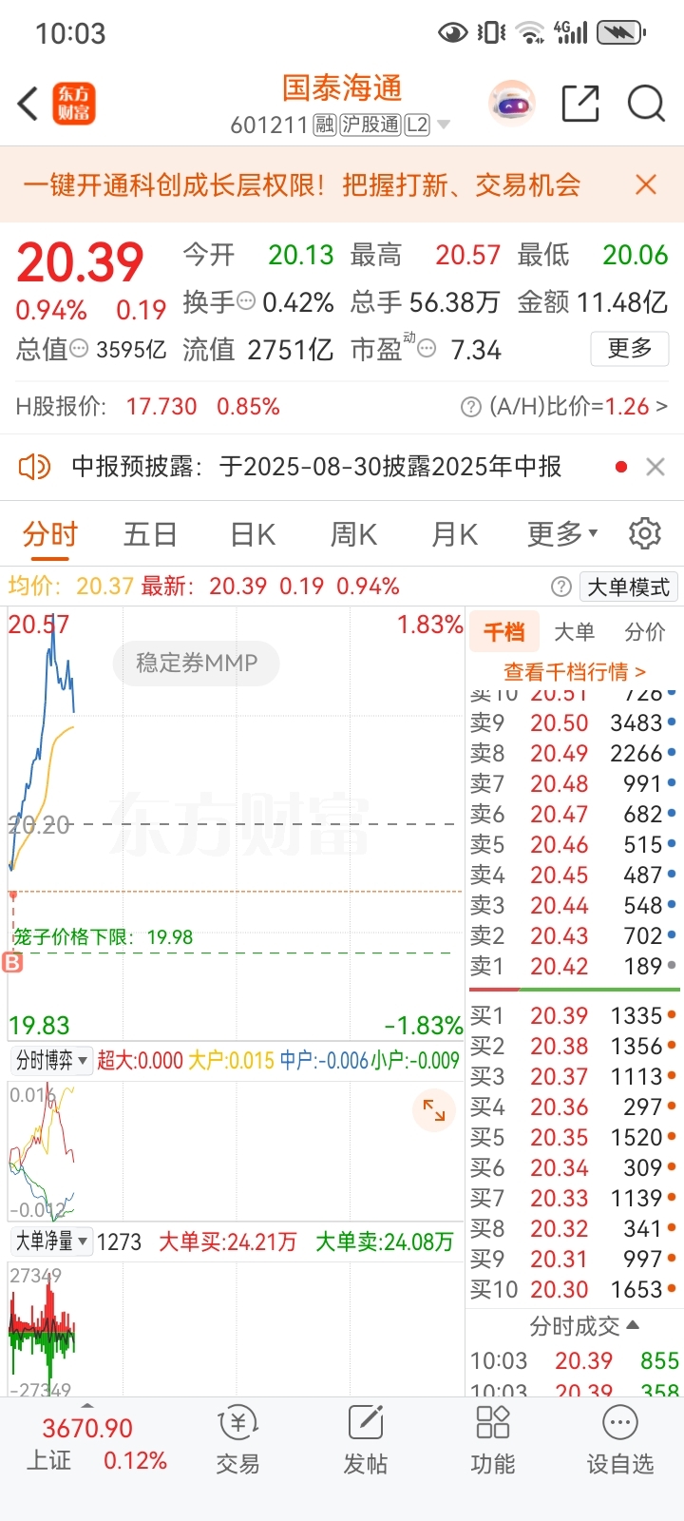Tap the 设自选 watchlist icon
The width and height of the screenshot is (684, 1521).
pos(619,1439)
